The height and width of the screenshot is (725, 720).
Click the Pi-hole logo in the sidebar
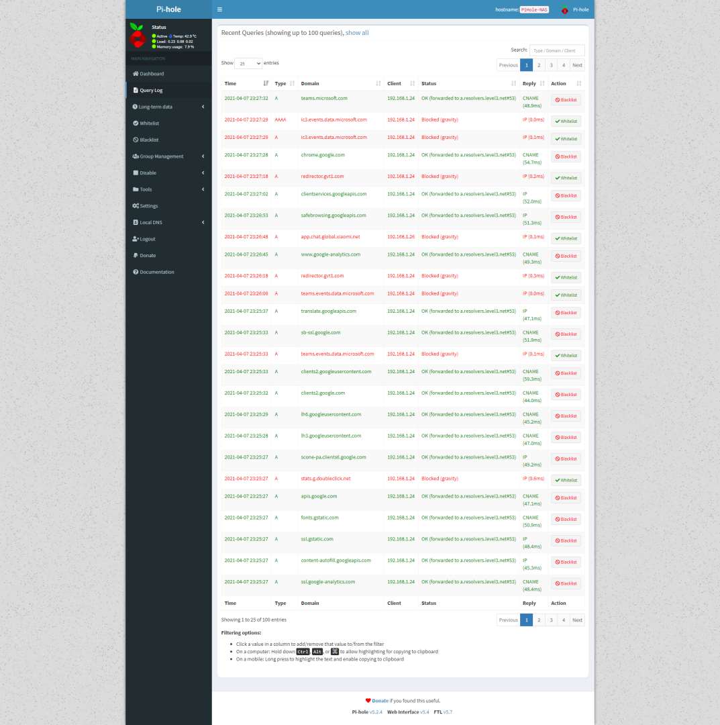pos(137,35)
